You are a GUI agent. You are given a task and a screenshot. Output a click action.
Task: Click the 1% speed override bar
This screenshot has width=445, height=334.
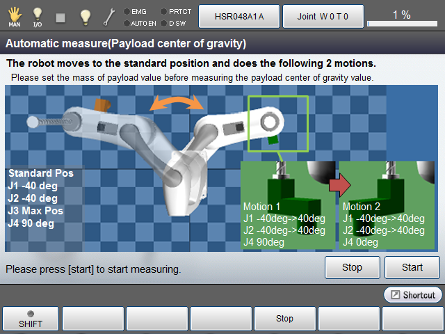(x=400, y=16)
